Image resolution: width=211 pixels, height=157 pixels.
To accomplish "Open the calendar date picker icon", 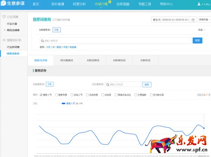I will pos(193,20).
